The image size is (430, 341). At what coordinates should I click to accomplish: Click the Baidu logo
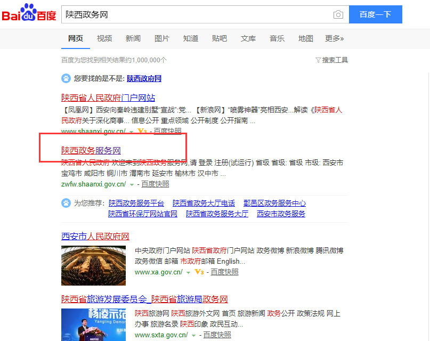click(29, 14)
